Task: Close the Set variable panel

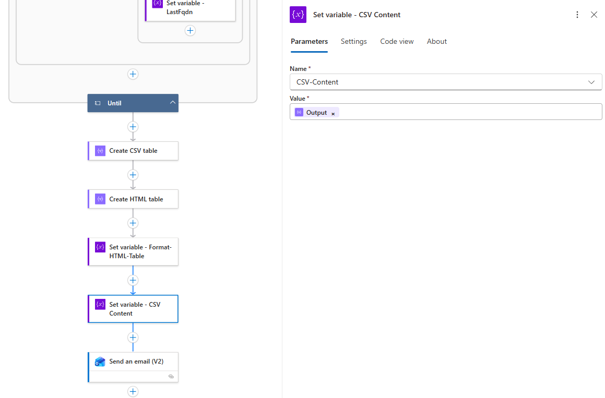Action: pyautogui.click(x=594, y=15)
